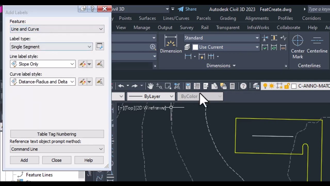Select the Feature Lines tree item

coord(39,175)
